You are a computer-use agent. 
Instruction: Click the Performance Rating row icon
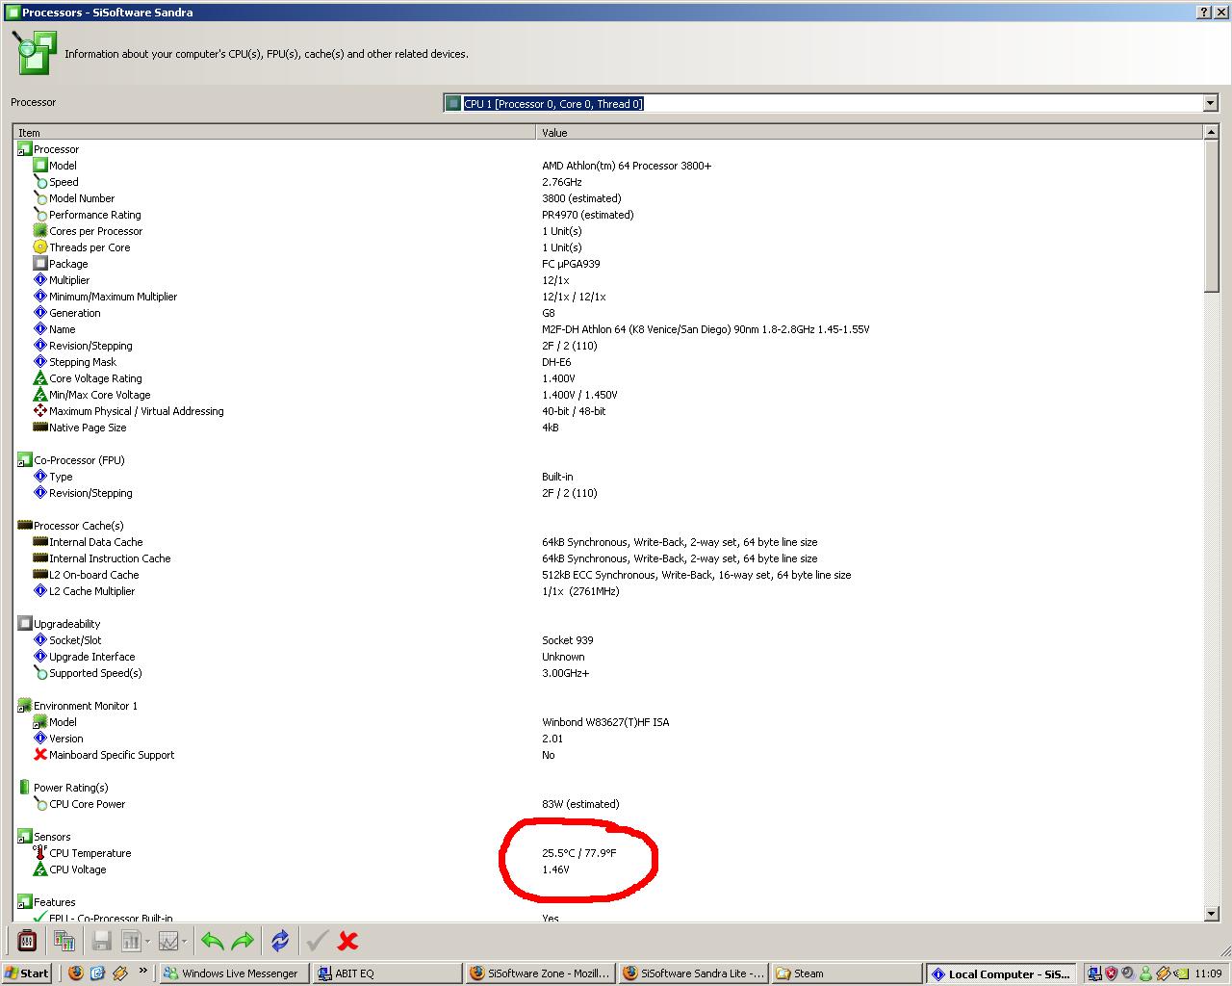pos(40,215)
